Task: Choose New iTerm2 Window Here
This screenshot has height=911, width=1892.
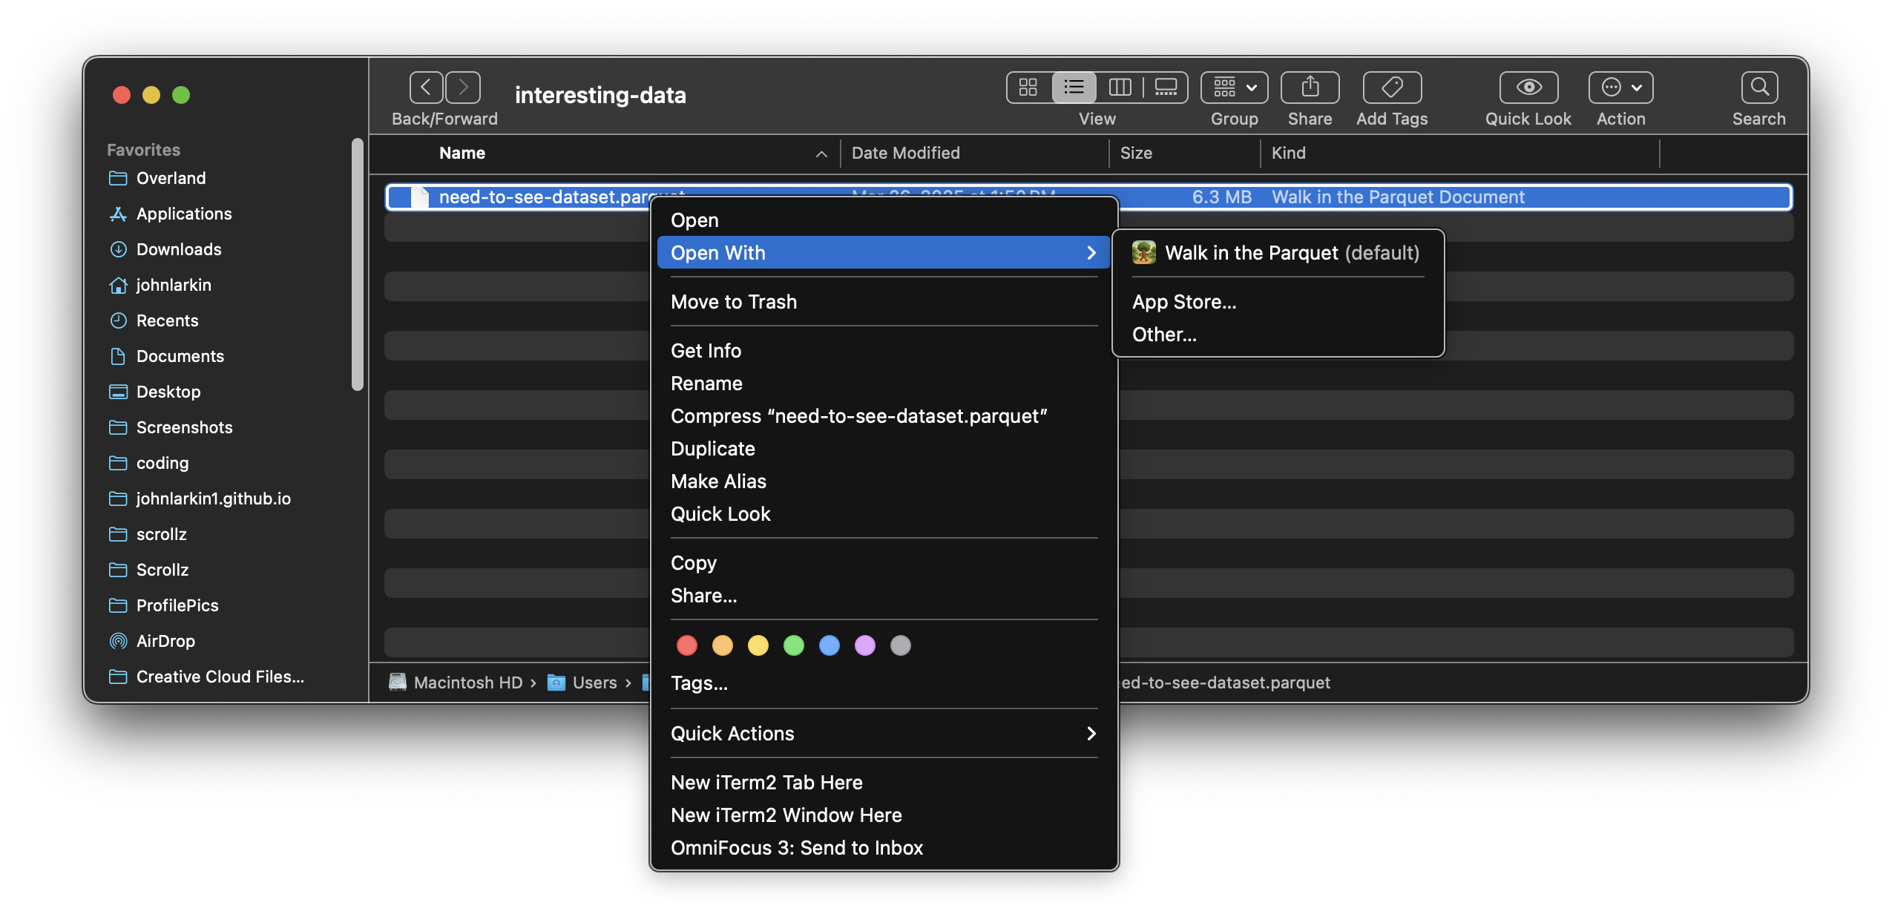Action: tap(884, 815)
